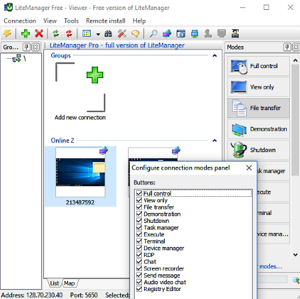The height and width of the screenshot is (299, 300).
Task: Open the Help menu
Action: (139, 21)
